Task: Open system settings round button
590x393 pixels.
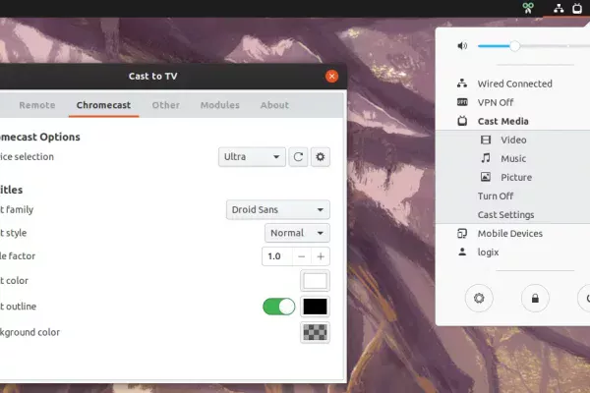Action: 479,299
